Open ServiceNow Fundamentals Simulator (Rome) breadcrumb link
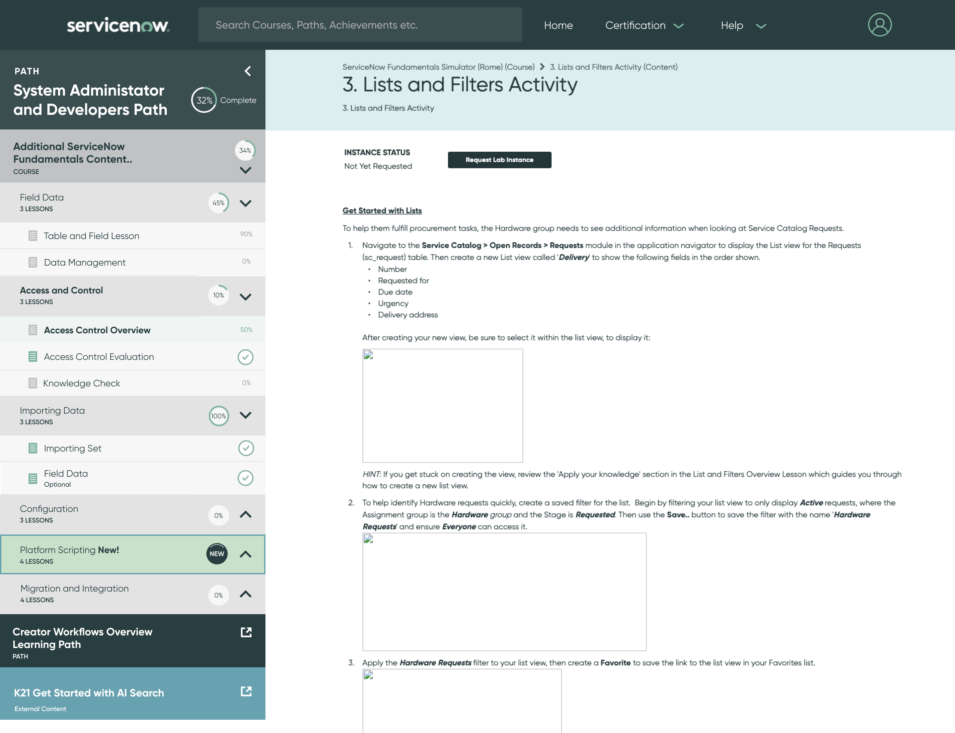 (438, 67)
